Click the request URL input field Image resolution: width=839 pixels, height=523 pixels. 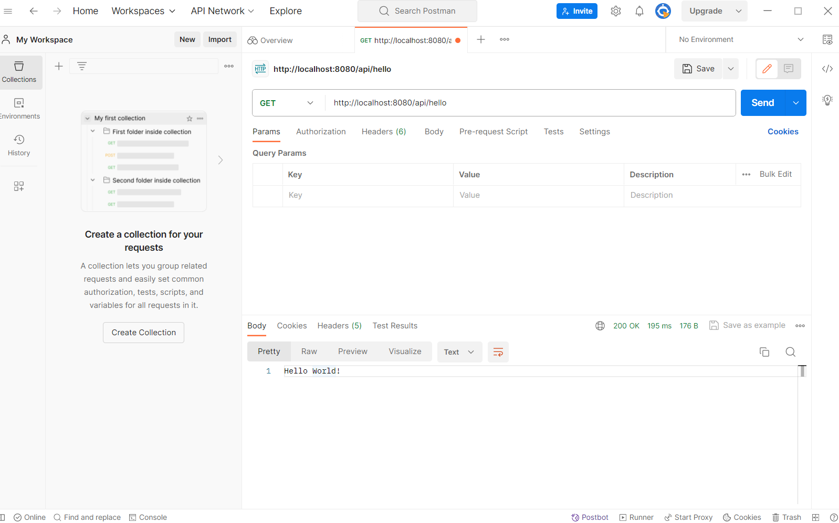coord(530,103)
